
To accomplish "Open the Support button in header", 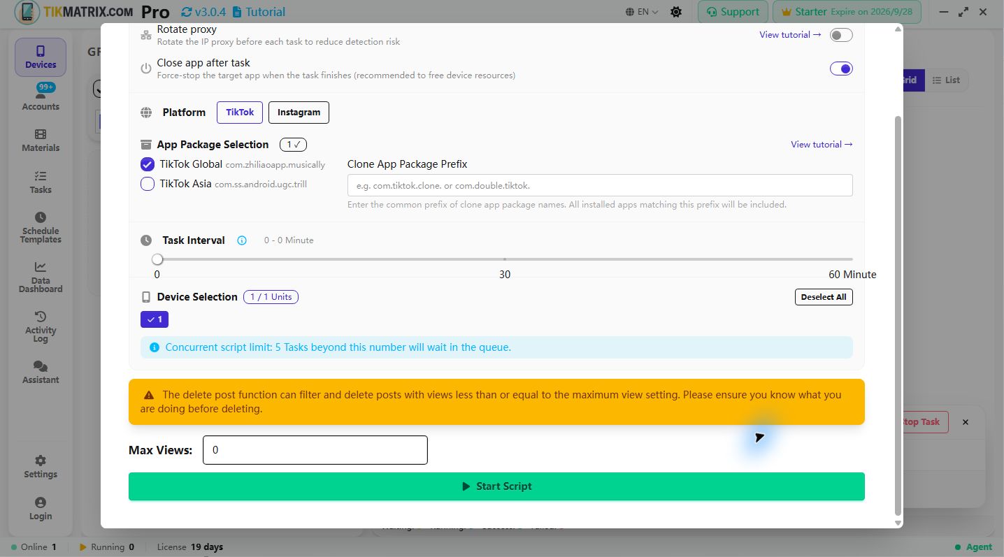I will tap(733, 12).
